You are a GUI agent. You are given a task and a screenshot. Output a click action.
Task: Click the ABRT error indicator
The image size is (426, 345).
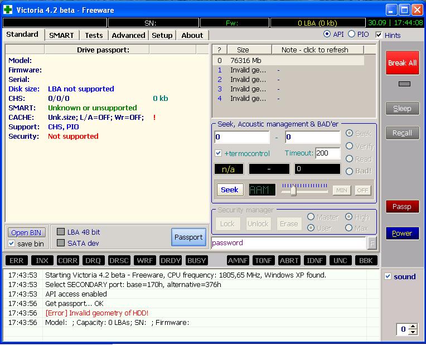click(x=289, y=260)
